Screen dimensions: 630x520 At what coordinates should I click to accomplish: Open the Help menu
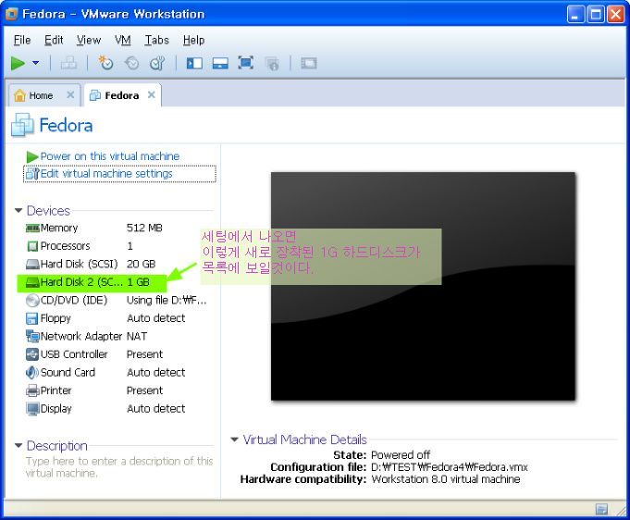tap(193, 40)
